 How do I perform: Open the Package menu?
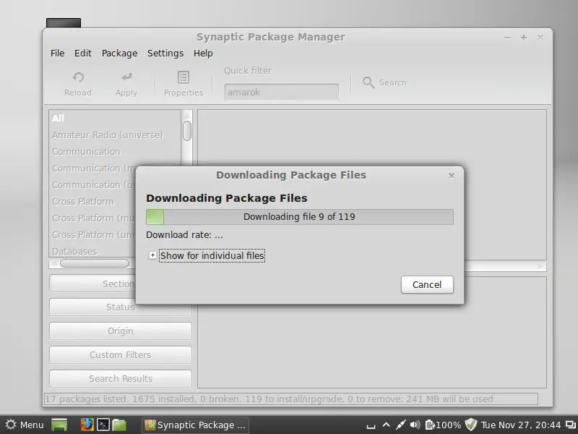pyautogui.click(x=119, y=53)
